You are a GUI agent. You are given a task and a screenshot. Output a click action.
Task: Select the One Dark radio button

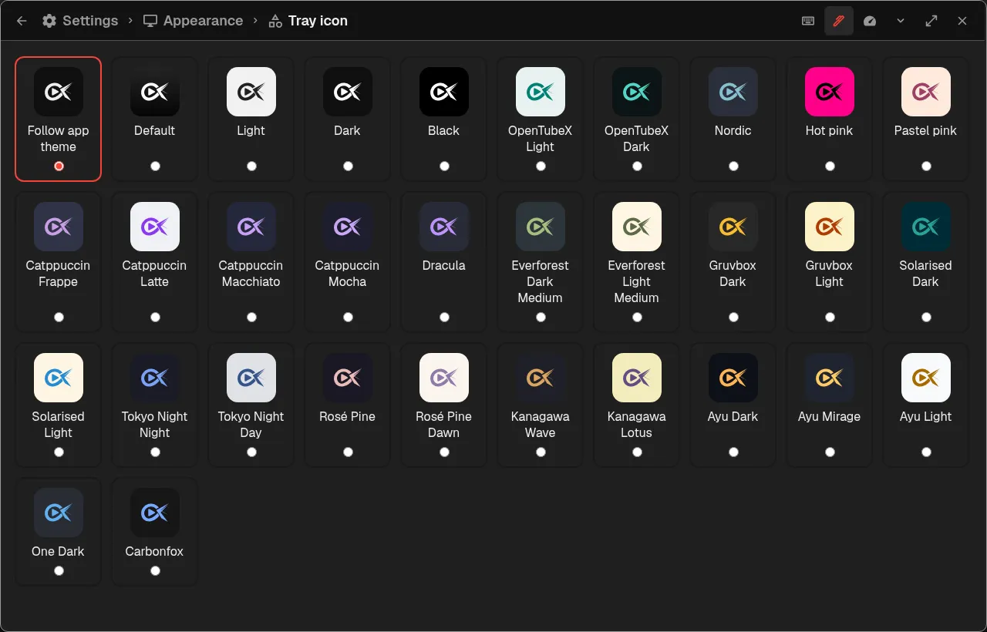tap(59, 570)
